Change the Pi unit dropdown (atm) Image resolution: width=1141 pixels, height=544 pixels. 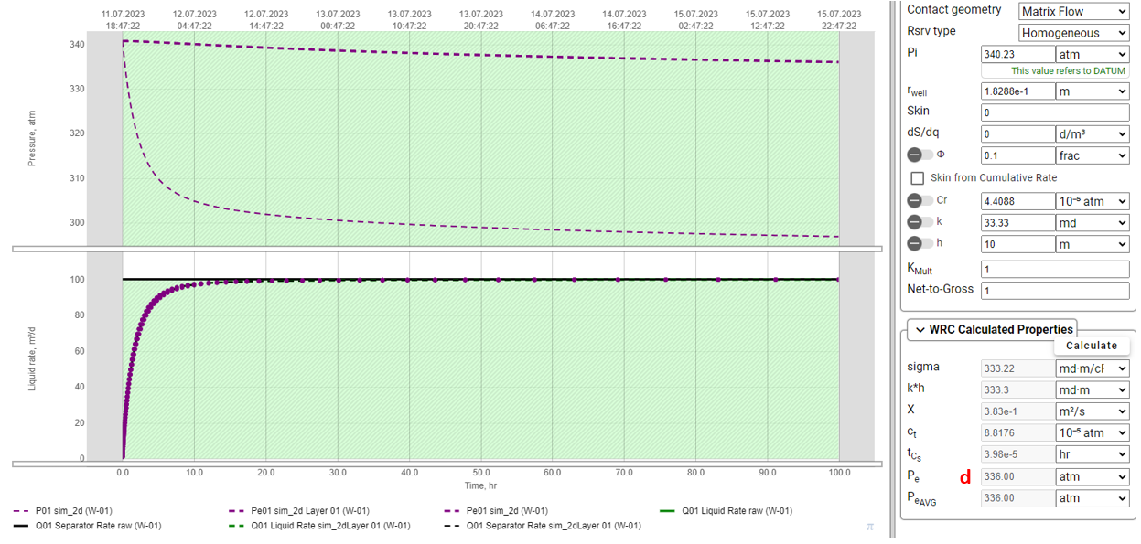tap(1093, 55)
